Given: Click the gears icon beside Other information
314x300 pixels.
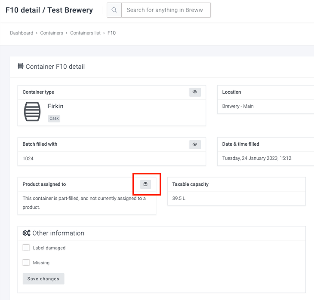Looking at the screenshot, I should (x=26, y=233).
